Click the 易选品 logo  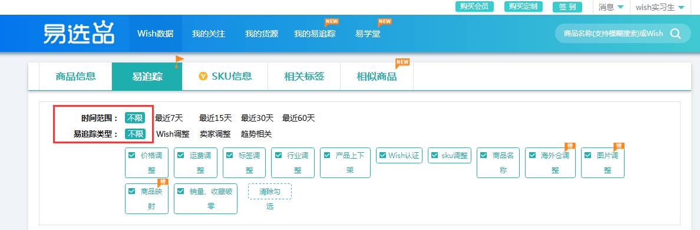[x=79, y=33]
